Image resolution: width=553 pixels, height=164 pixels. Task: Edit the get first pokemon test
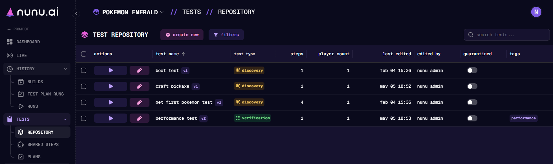click(140, 102)
